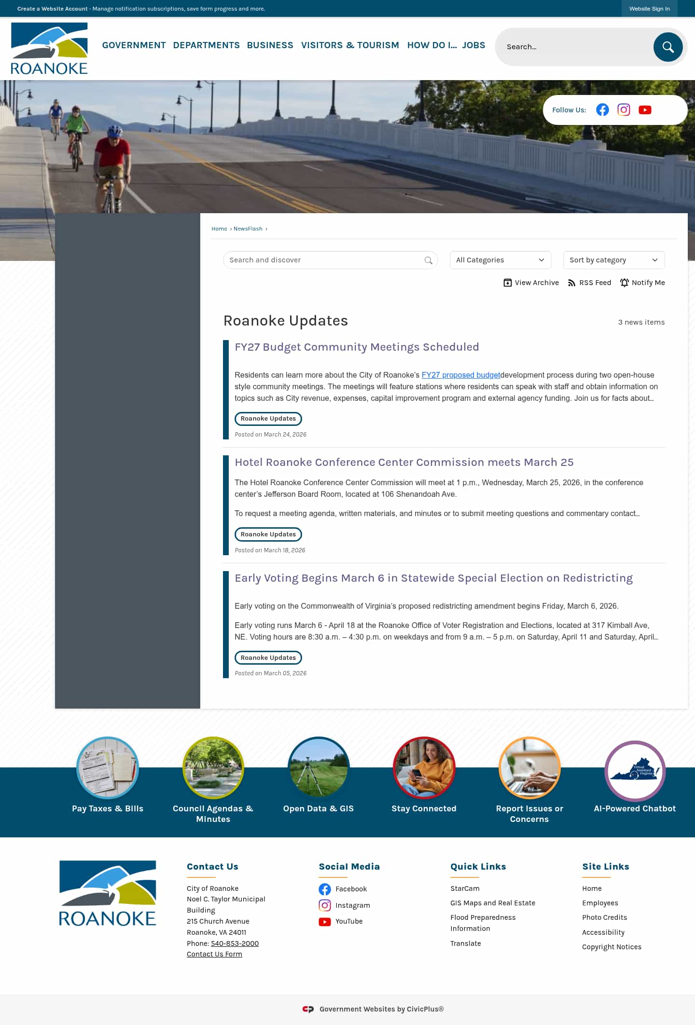Open the Jobs menu item
Screen dimensions: 695x1025
click(x=473, y=45)
